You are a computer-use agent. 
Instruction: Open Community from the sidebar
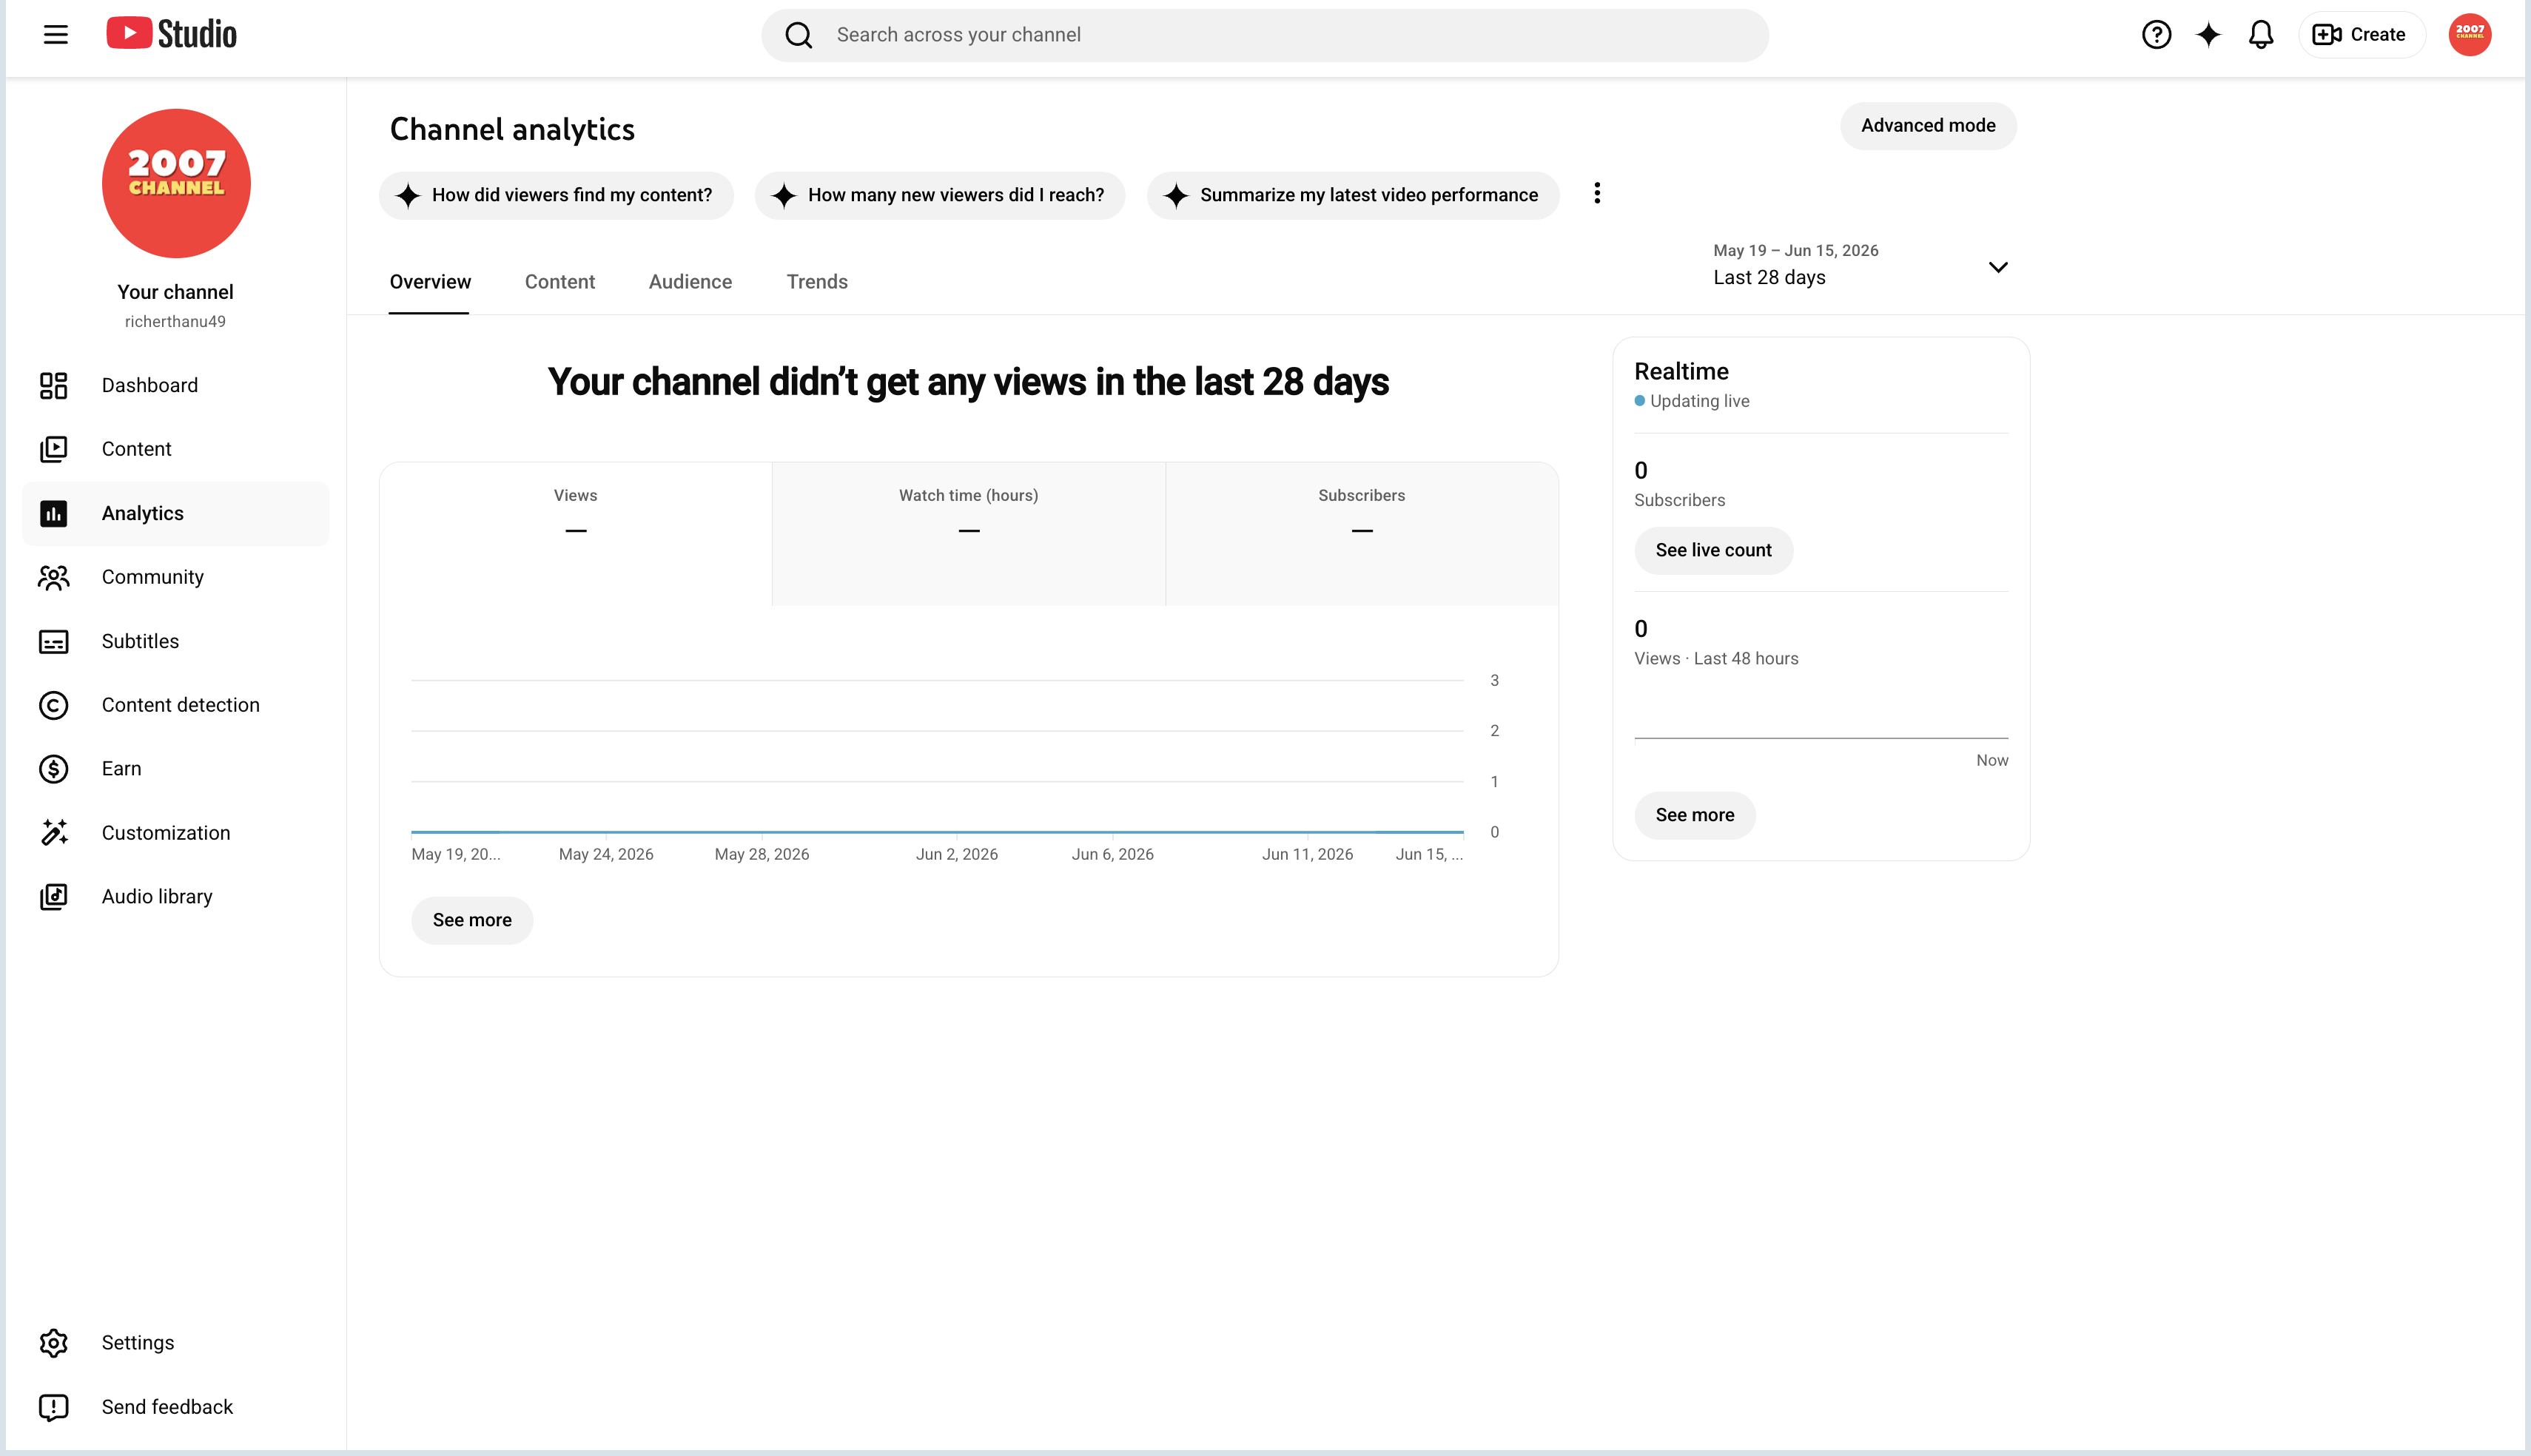(x=176, y=578)
